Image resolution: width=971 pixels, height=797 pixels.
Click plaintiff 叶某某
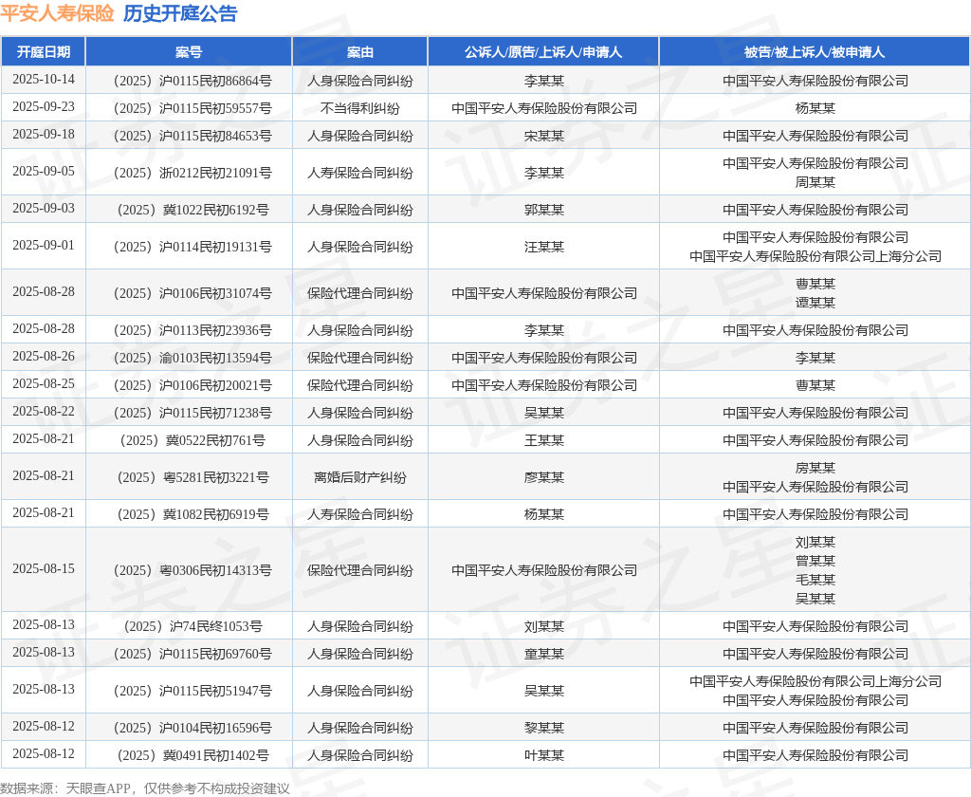[543, 755]
